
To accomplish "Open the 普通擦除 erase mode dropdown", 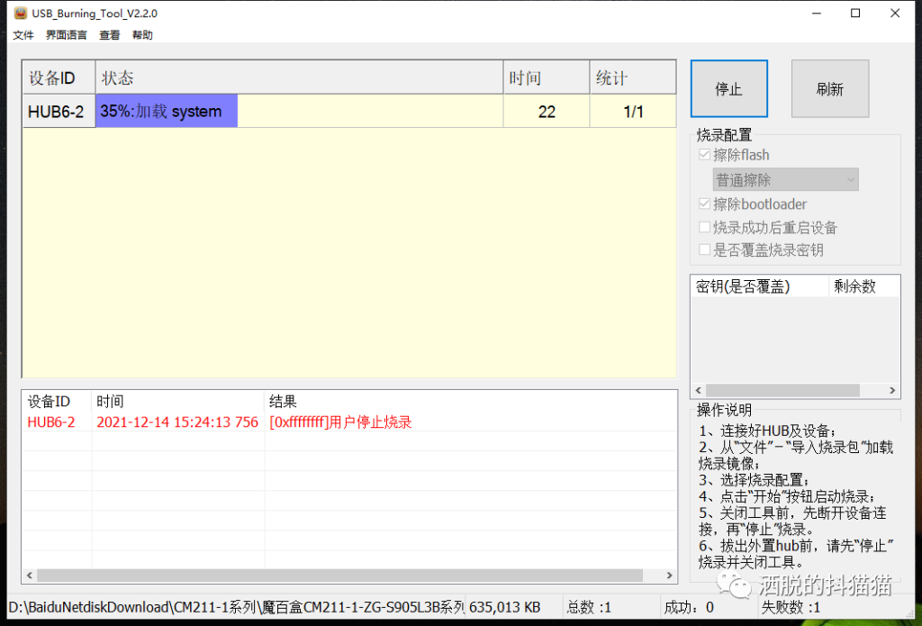I will 785,180.
